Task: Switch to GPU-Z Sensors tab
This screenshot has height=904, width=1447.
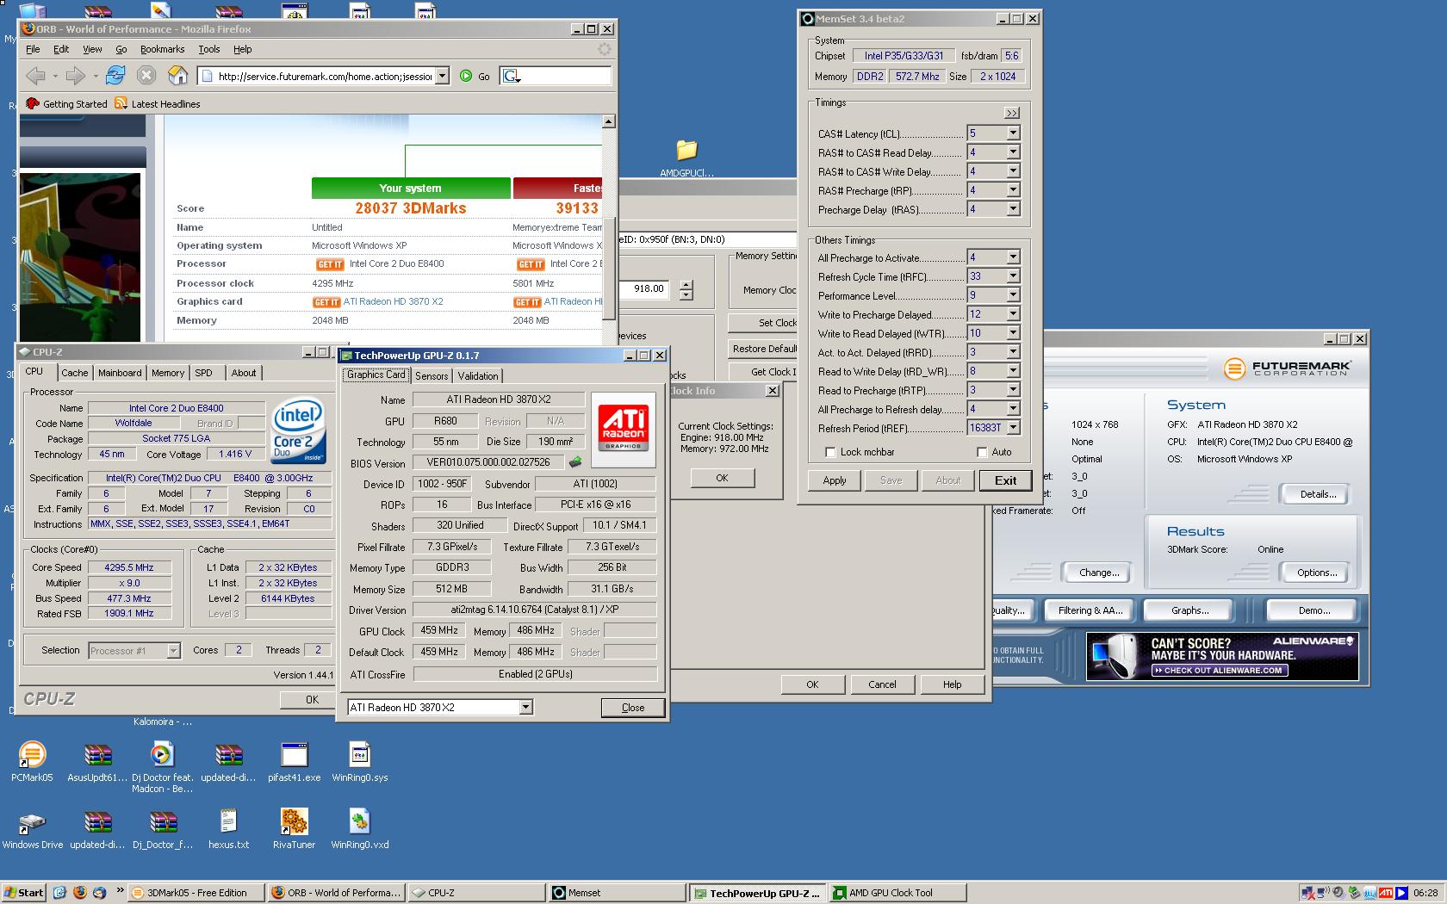Action: point(432,376)
